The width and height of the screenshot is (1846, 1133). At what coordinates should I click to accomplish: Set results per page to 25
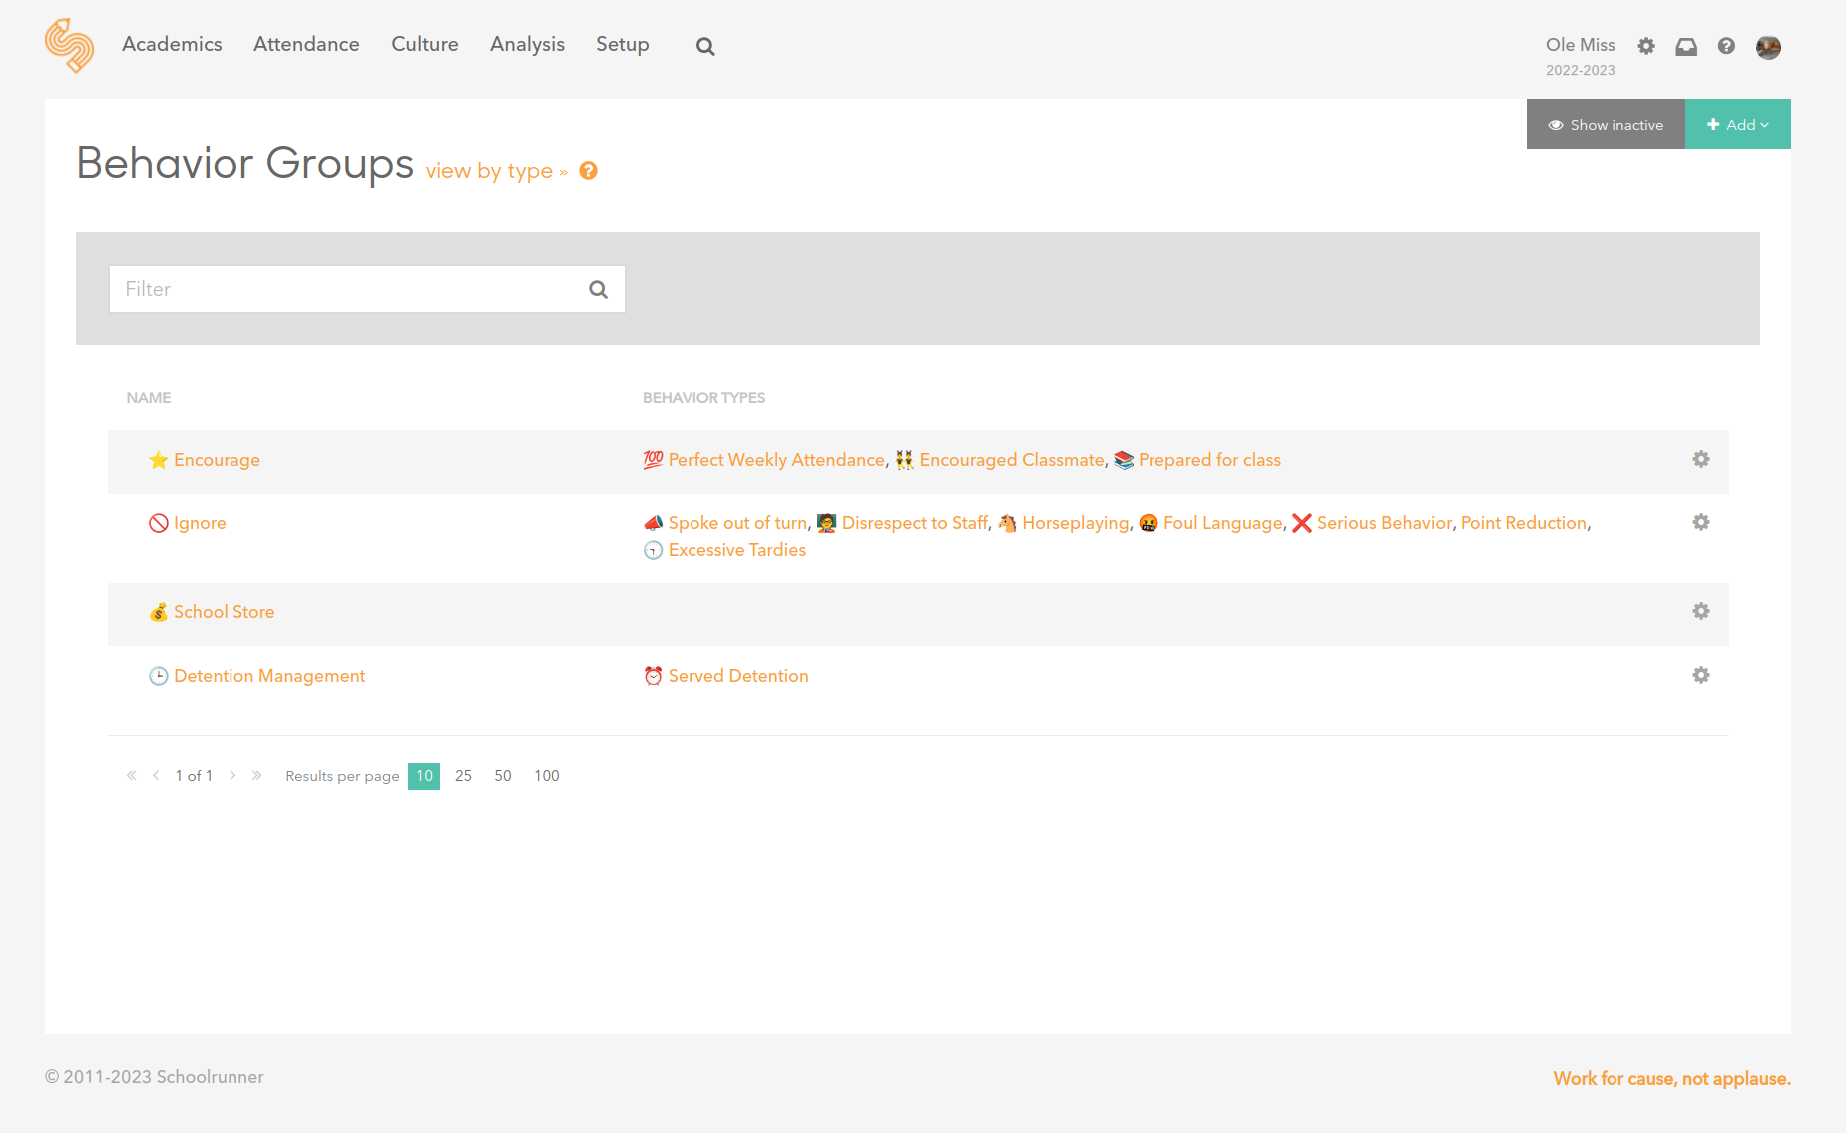tap(463, 776)
